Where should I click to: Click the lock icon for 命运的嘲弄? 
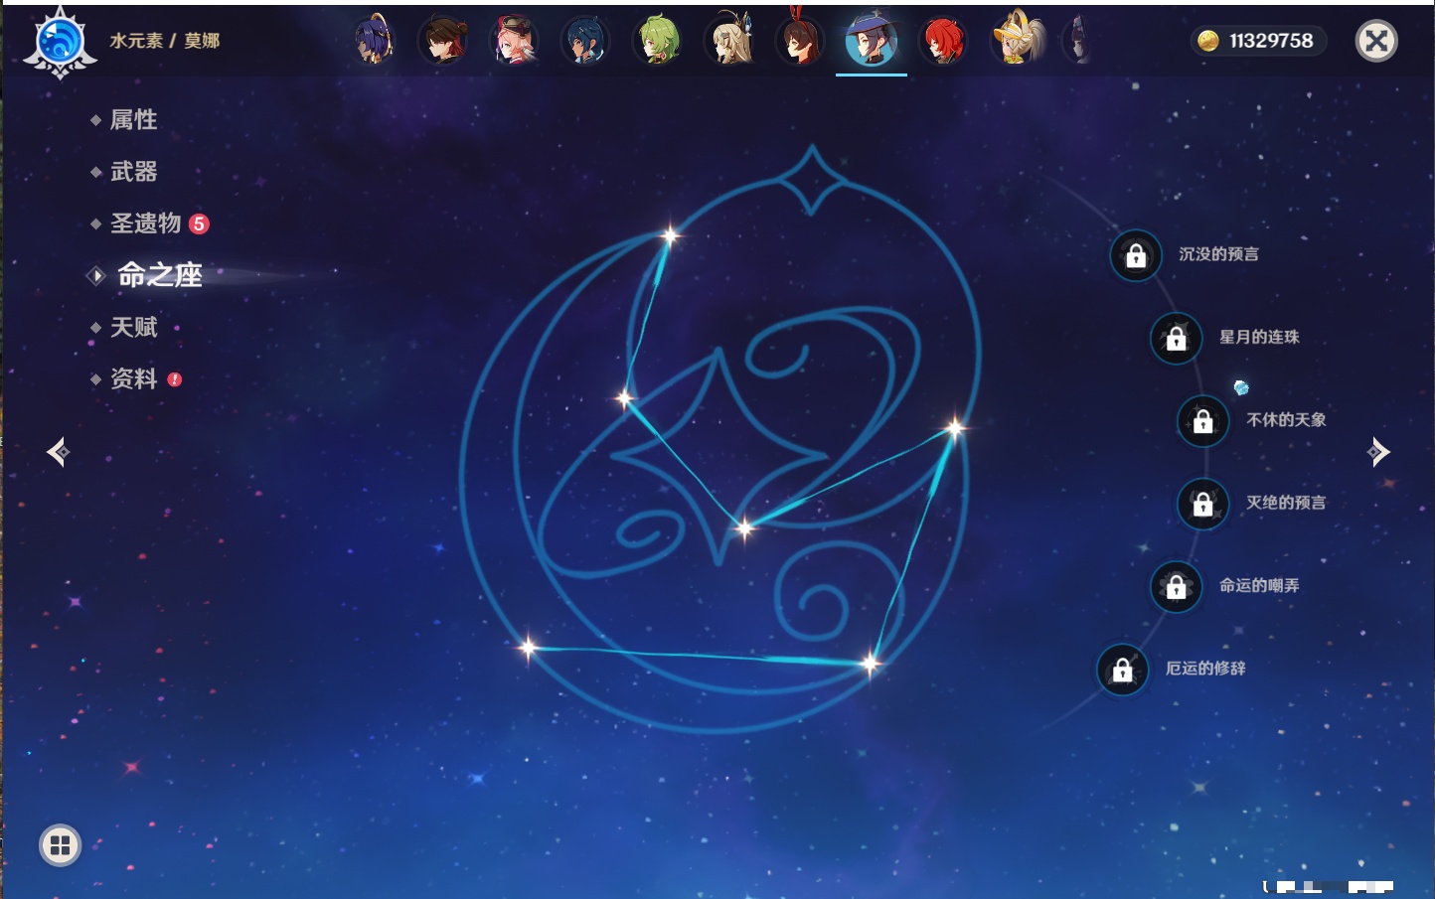point(1176,586)
